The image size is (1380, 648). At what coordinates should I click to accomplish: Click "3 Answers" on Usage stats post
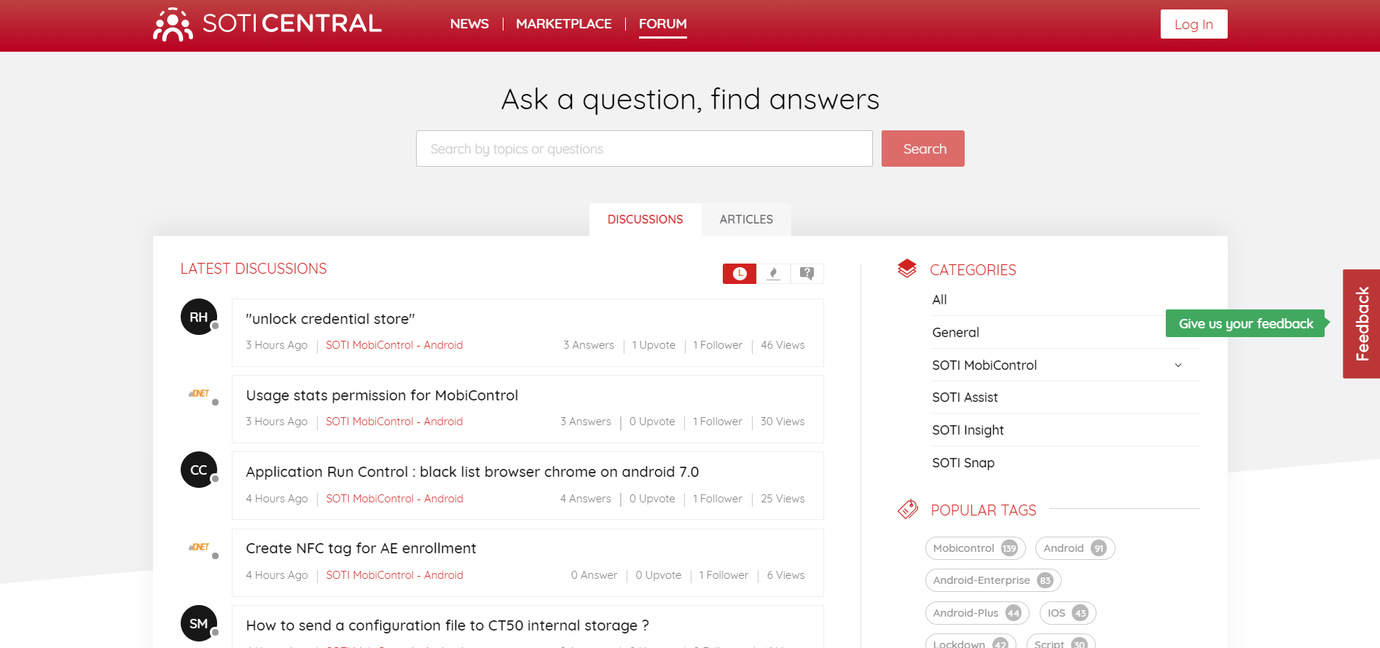click(x=586, y=422)
